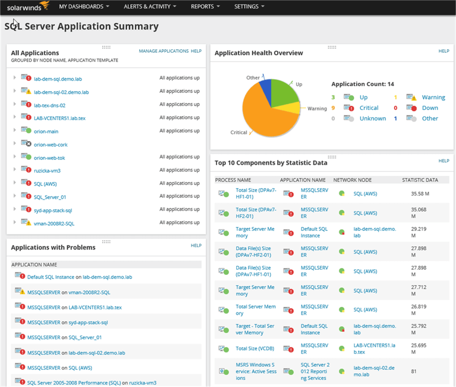Expand the orion-web-tok node
The image size is (456, 387).
point(15,157)
